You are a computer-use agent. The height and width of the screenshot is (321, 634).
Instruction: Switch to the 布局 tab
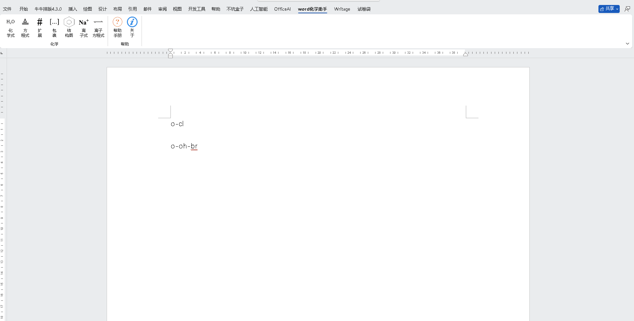pos(118,9)
